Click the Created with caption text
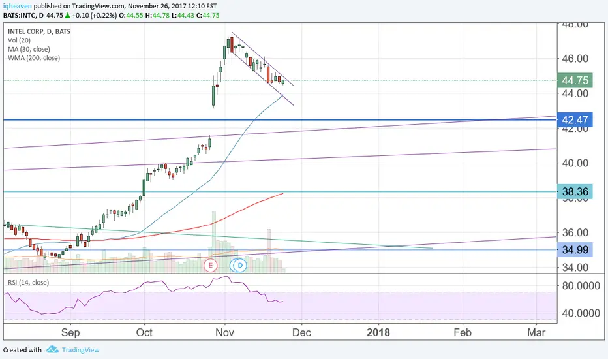Screen dimensions: 608x359 click(22, 350)
